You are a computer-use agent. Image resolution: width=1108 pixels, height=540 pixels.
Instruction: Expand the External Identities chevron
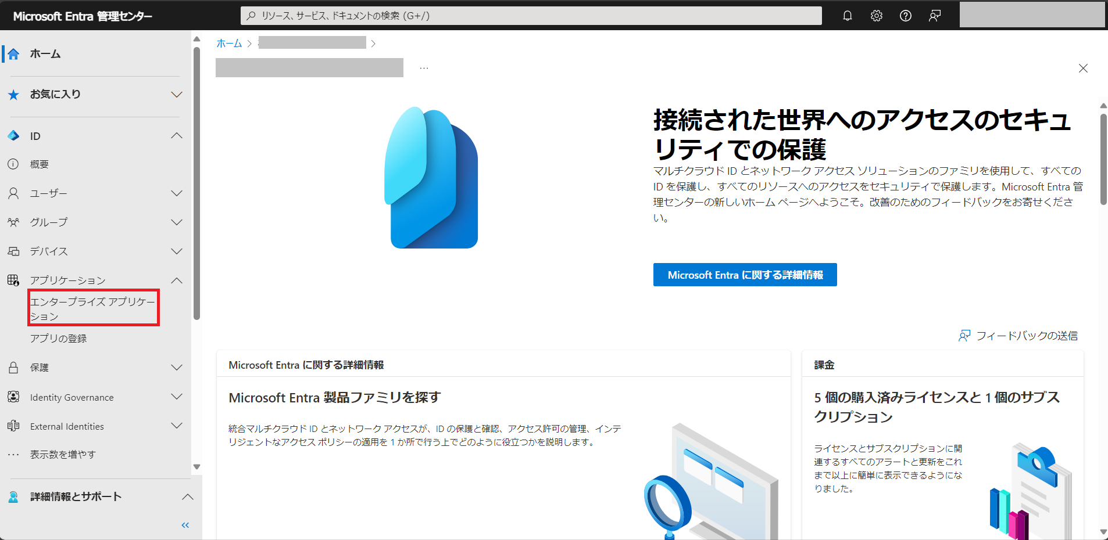pos(177,426)
